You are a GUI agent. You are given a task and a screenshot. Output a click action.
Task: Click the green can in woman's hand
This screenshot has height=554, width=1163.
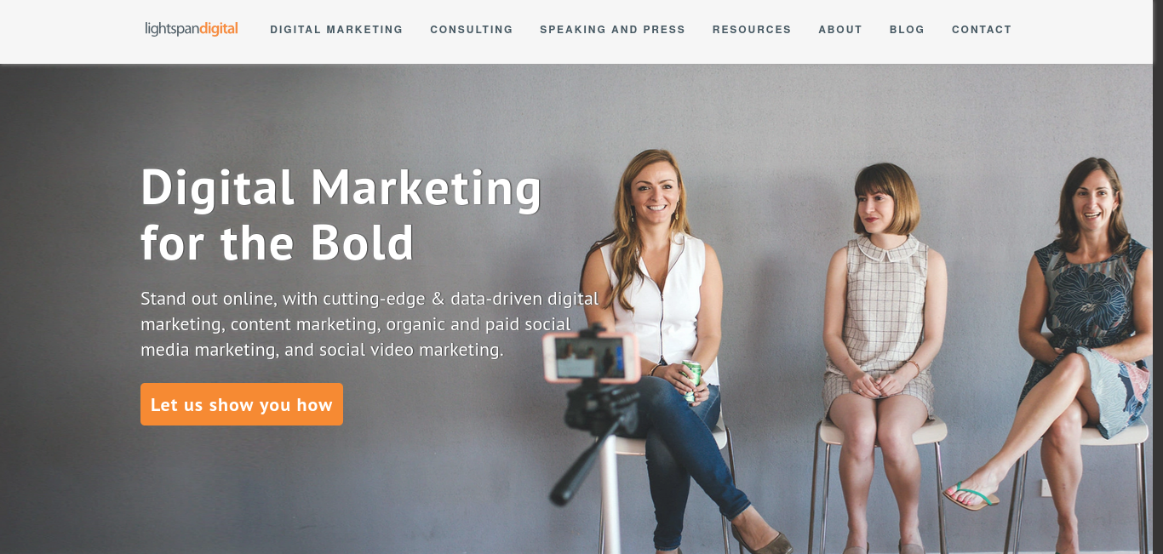pos(692,380)
